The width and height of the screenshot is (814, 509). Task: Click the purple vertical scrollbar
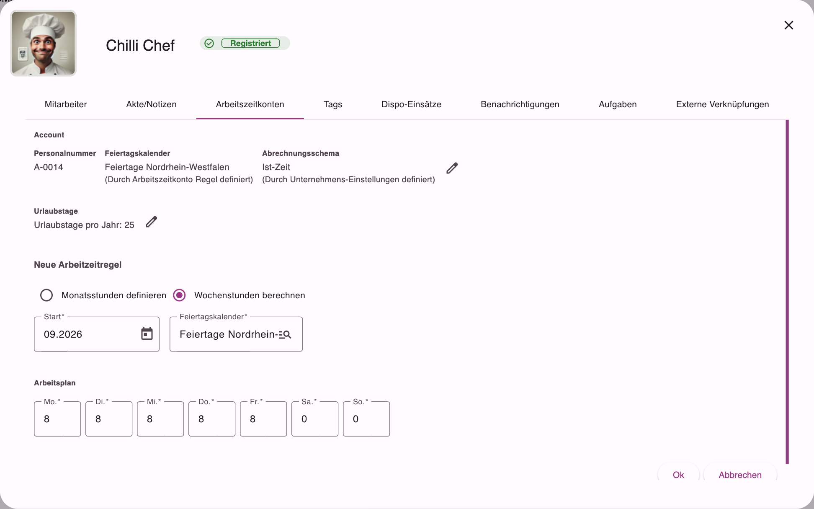[787, 292]
